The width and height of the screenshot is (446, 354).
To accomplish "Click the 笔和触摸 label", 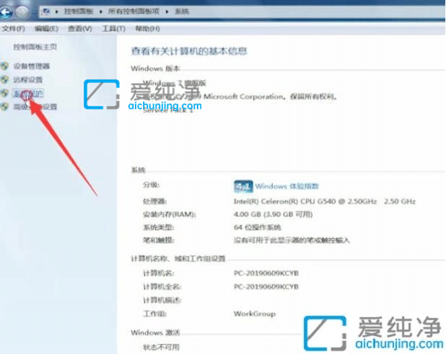I will (158, 240).
